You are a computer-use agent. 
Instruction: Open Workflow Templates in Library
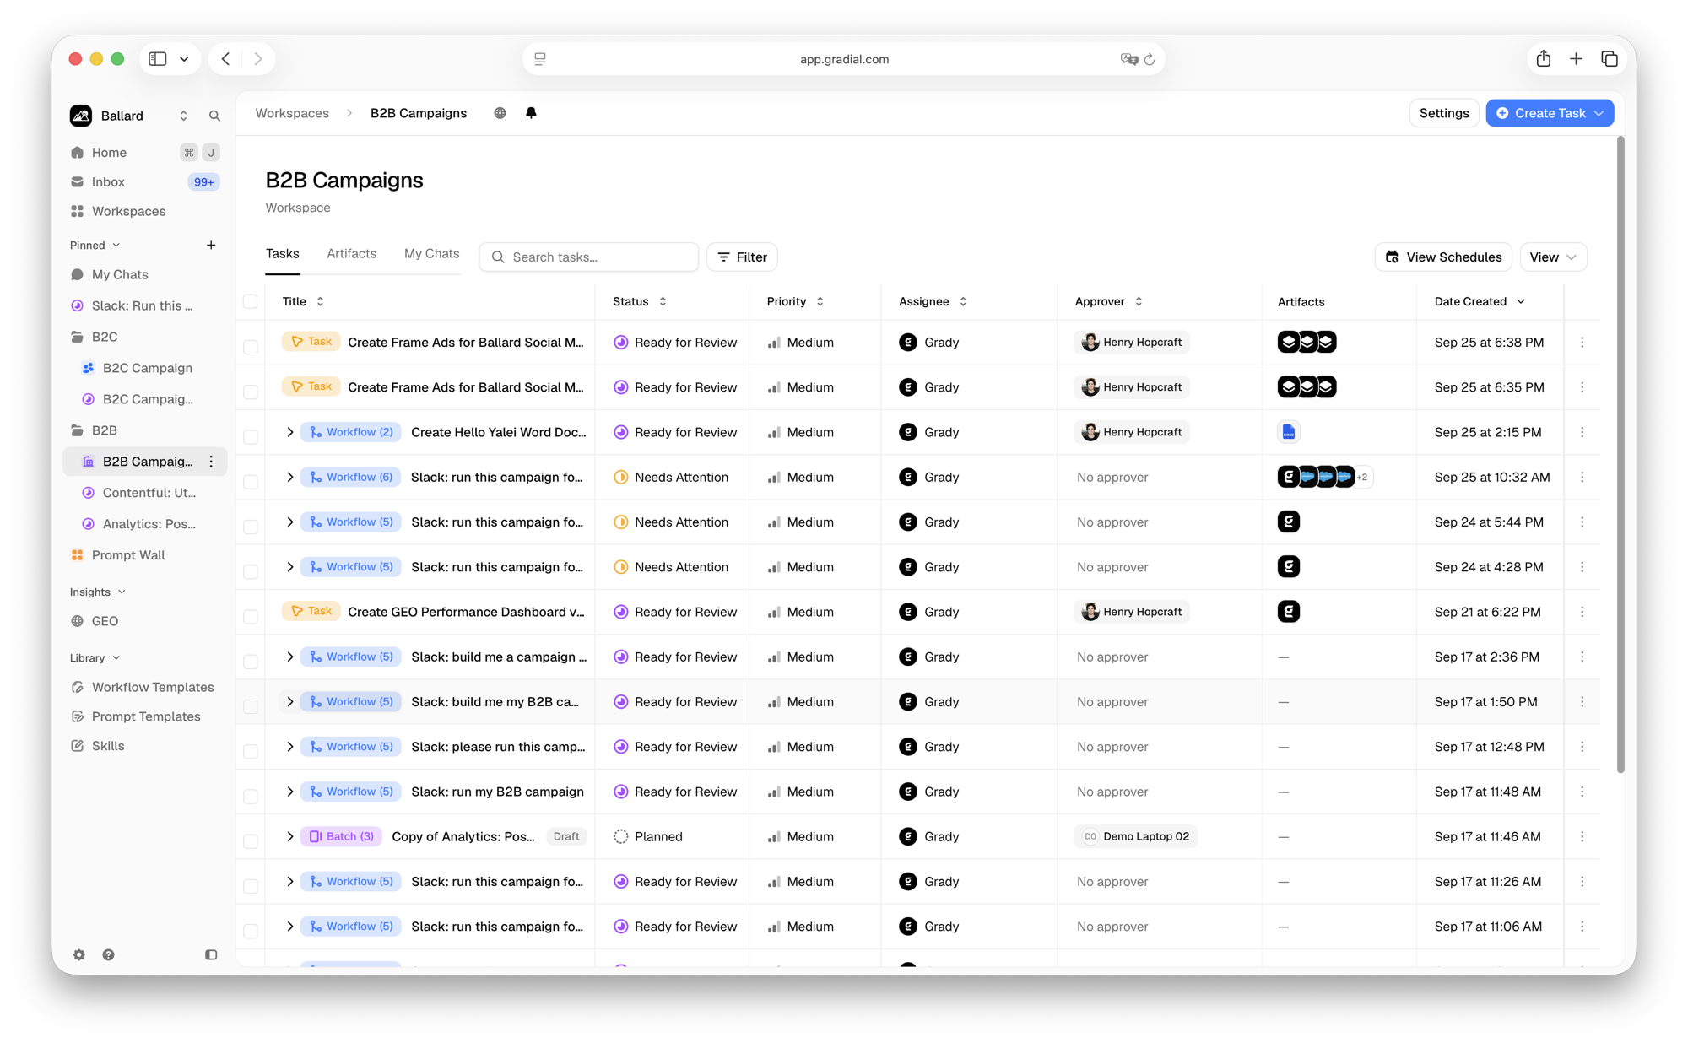[144, 687]
